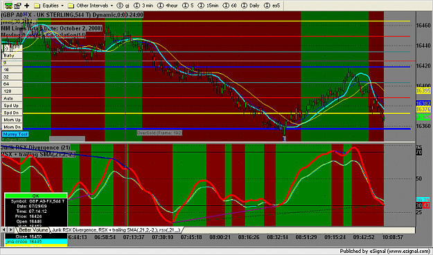Click the yellow 16376 price marker
The image size is (433, 255).
coord(423,109)
